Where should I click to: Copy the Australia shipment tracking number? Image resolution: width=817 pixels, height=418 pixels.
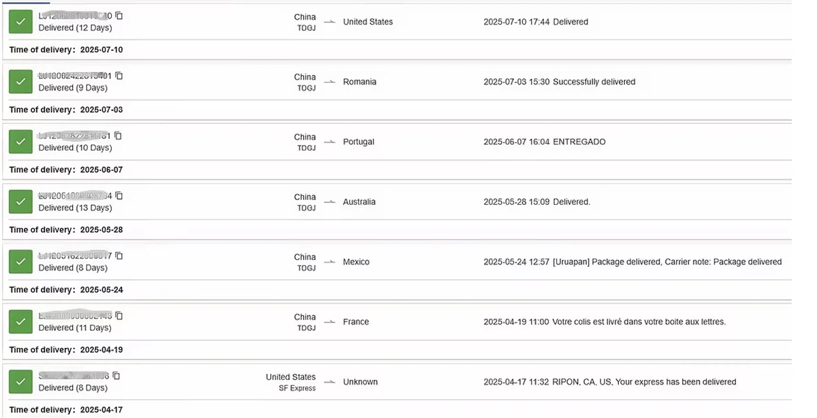tap(118, 195)
